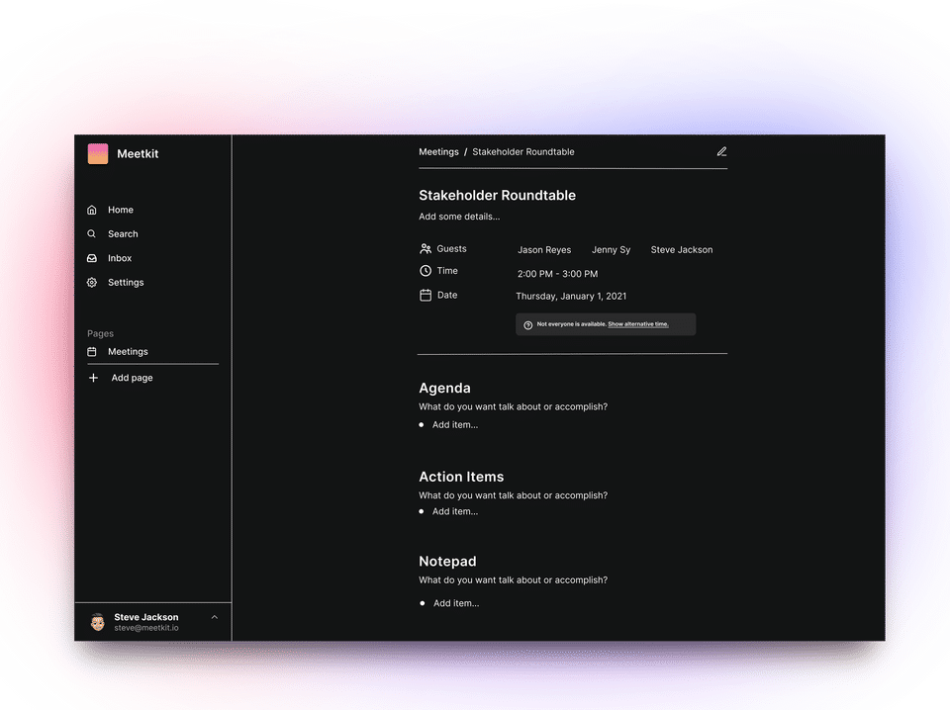Click Add item under Action Items

click(x=455, y=511)
